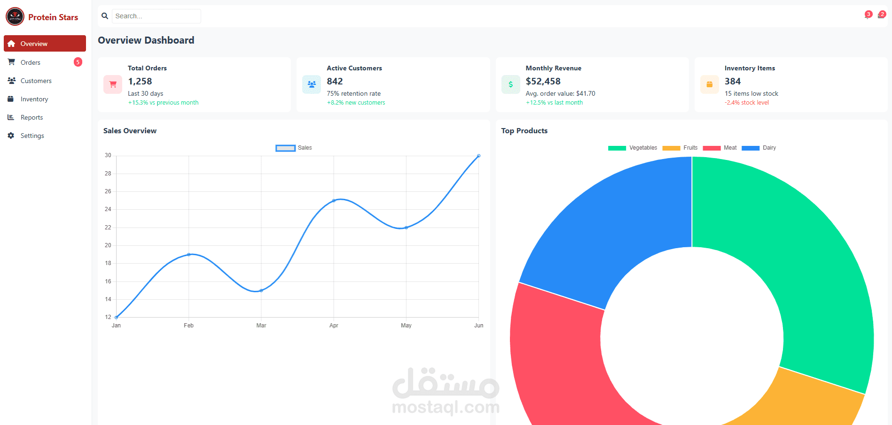Image resolution: width=892 pixels, height=425 pixels.
Task: Click the Overview Dashboard title
Action: (146, 40)
